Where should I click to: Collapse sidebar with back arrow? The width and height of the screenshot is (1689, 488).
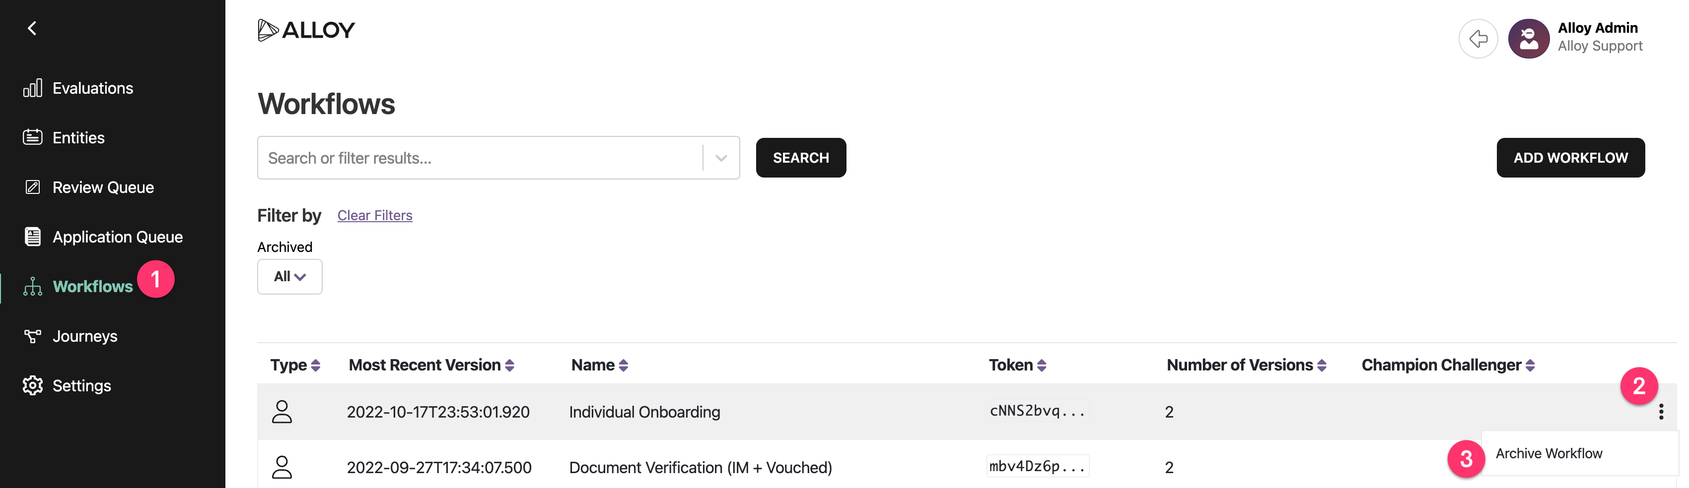point(31,28)
